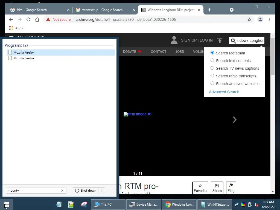Image resolution: width=280 pixels, height=210 pixels.
Task: Clear the start menu search text
Action: pyautogui.click(x=62, y=191)
